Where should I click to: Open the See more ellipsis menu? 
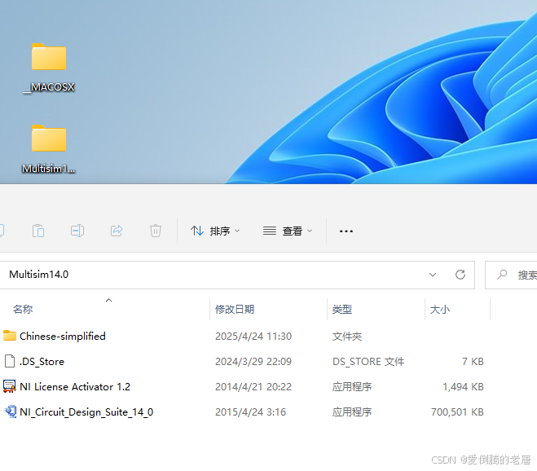pyautogui.click(x=346, y=231)
